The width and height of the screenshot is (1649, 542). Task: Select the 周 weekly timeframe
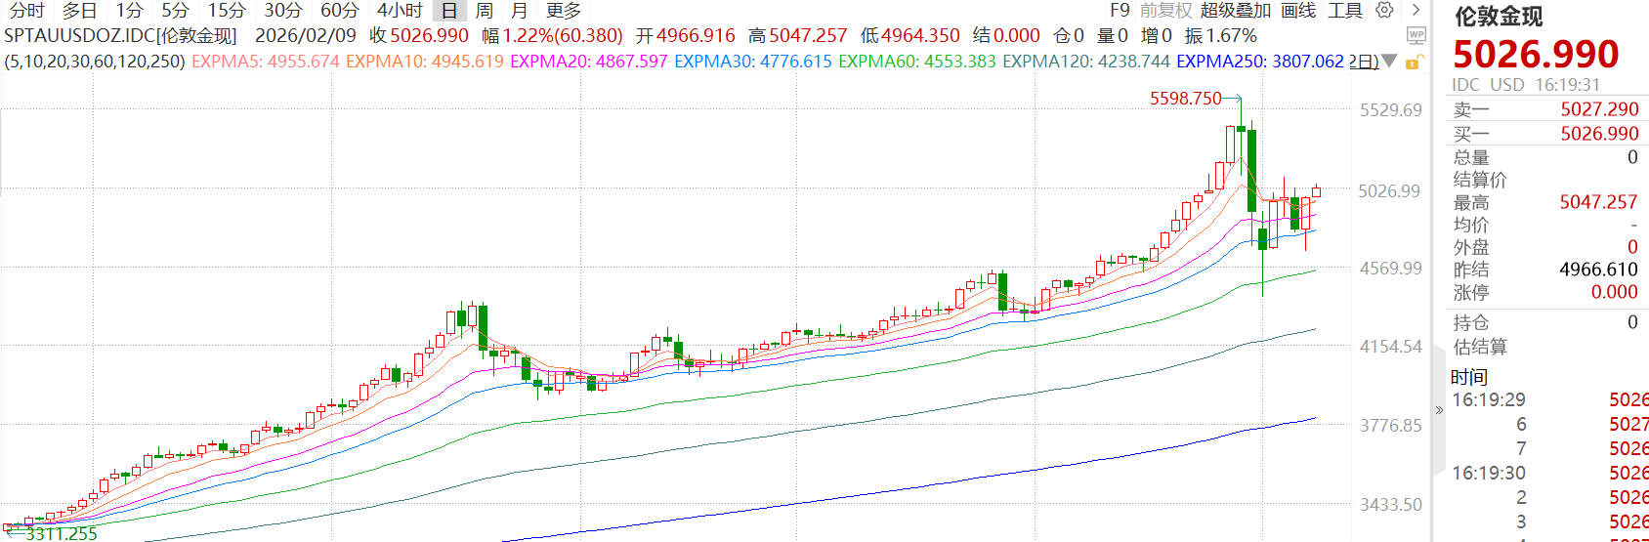click(x=485, y=11)
